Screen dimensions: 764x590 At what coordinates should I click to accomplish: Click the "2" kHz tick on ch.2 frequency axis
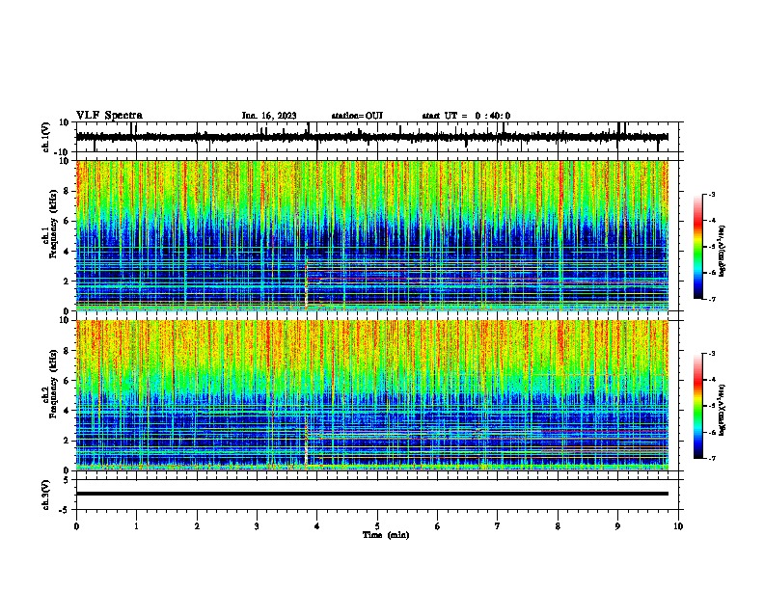68,441
